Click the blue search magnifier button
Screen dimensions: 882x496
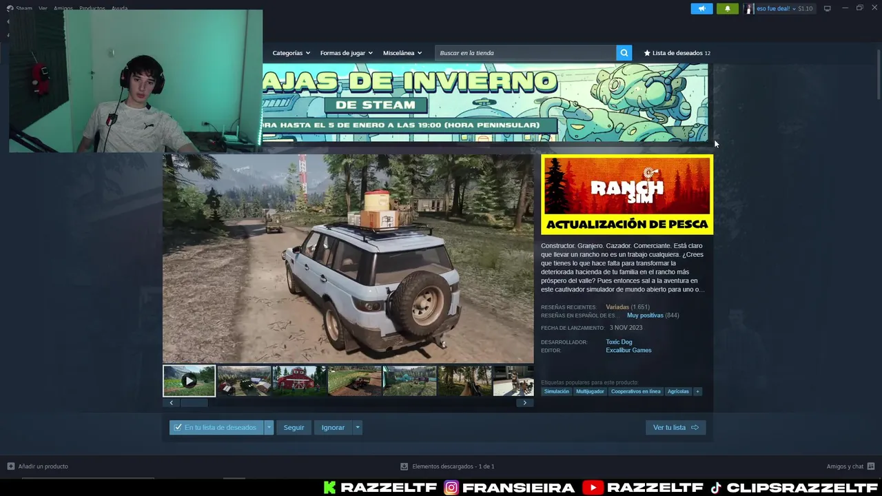click(624, 53)
